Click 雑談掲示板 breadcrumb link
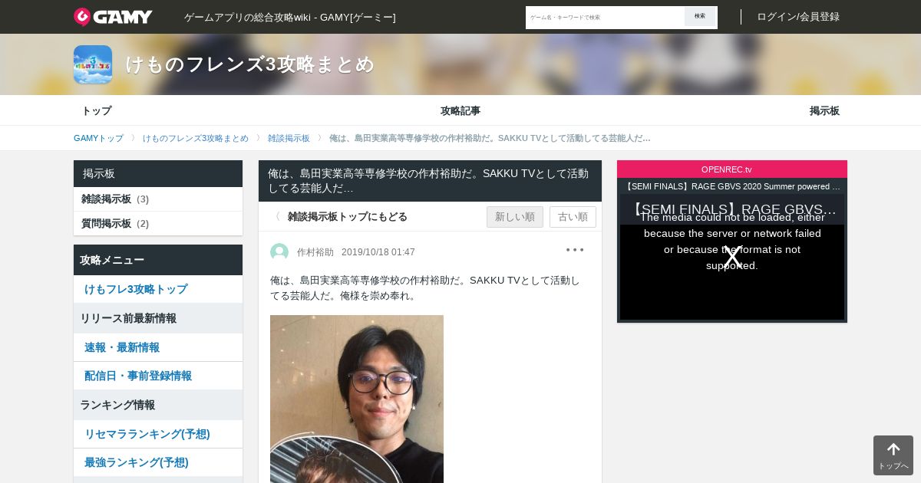 click(289, 138)
